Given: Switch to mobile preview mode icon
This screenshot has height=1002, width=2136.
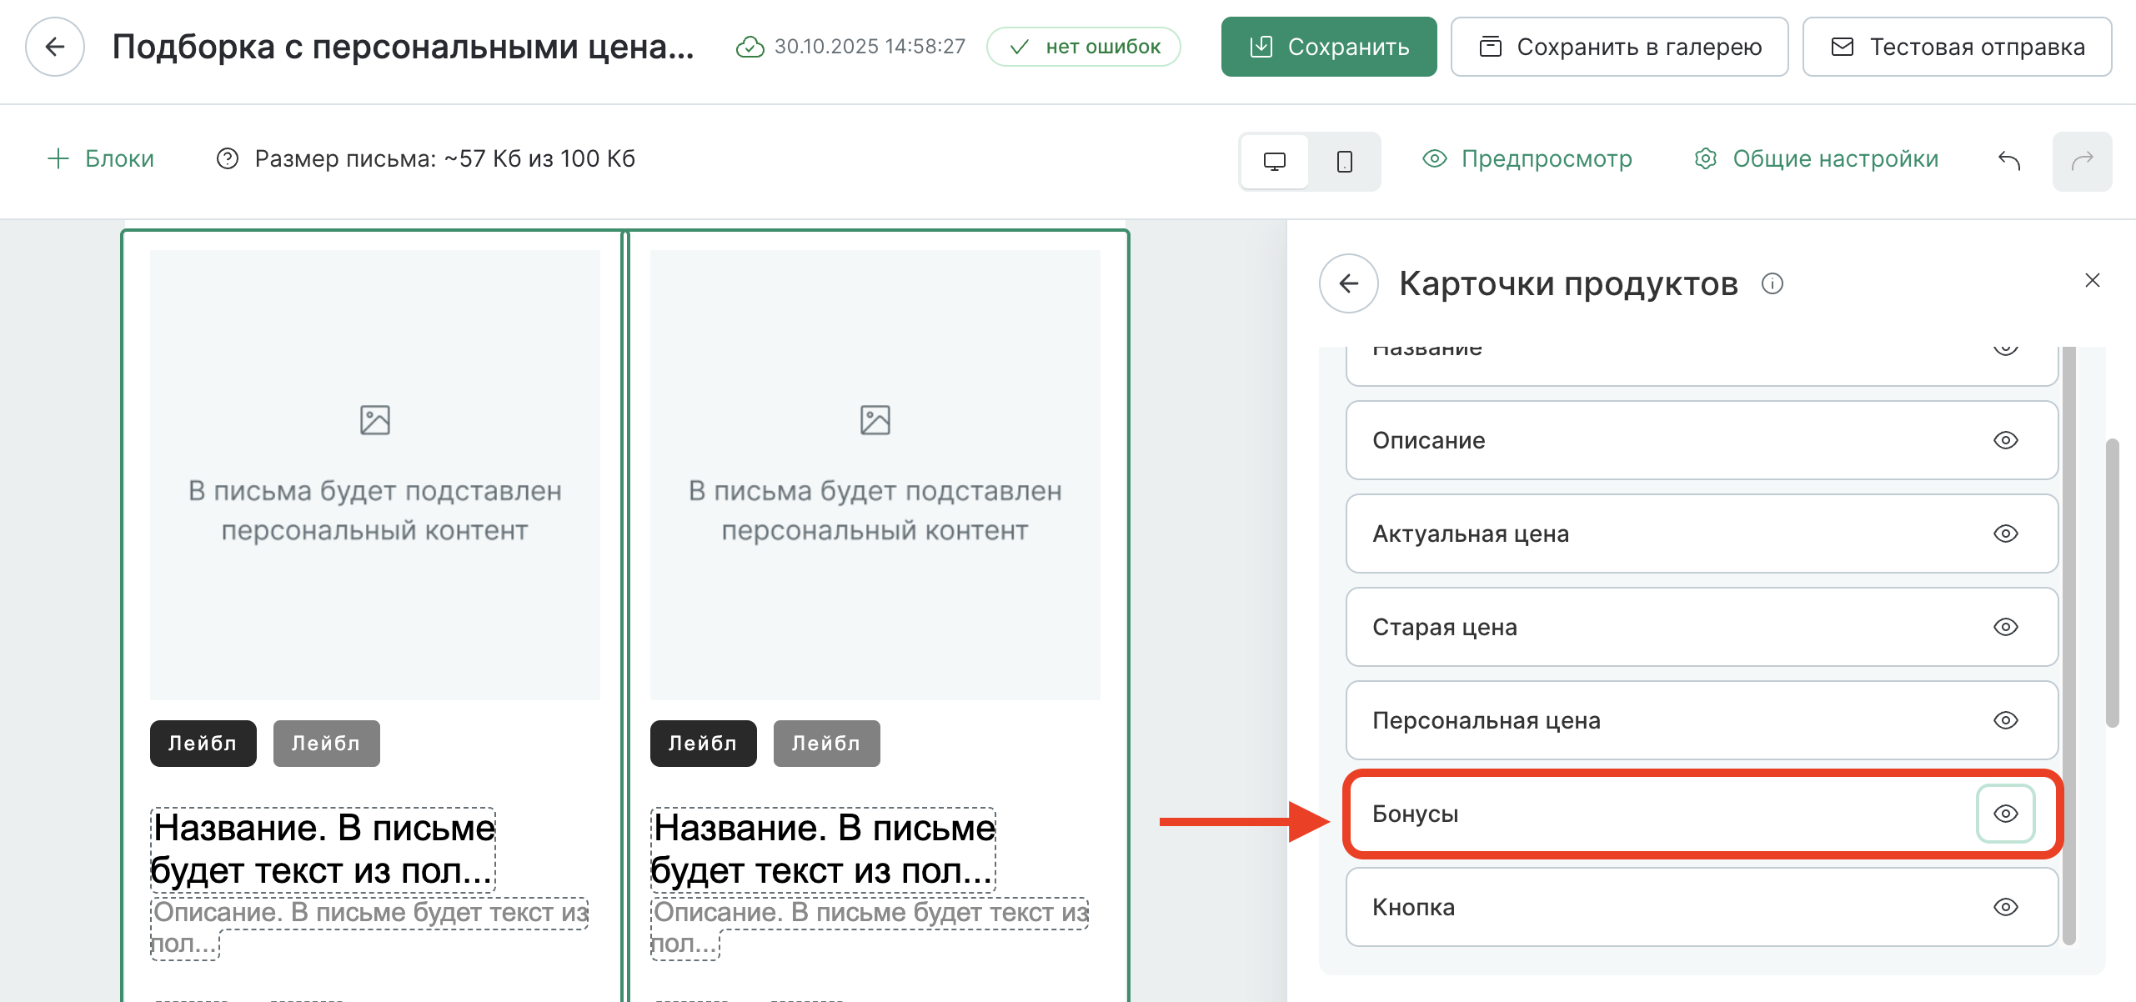Looking at the screenshot, I should tap(1344, 161).
